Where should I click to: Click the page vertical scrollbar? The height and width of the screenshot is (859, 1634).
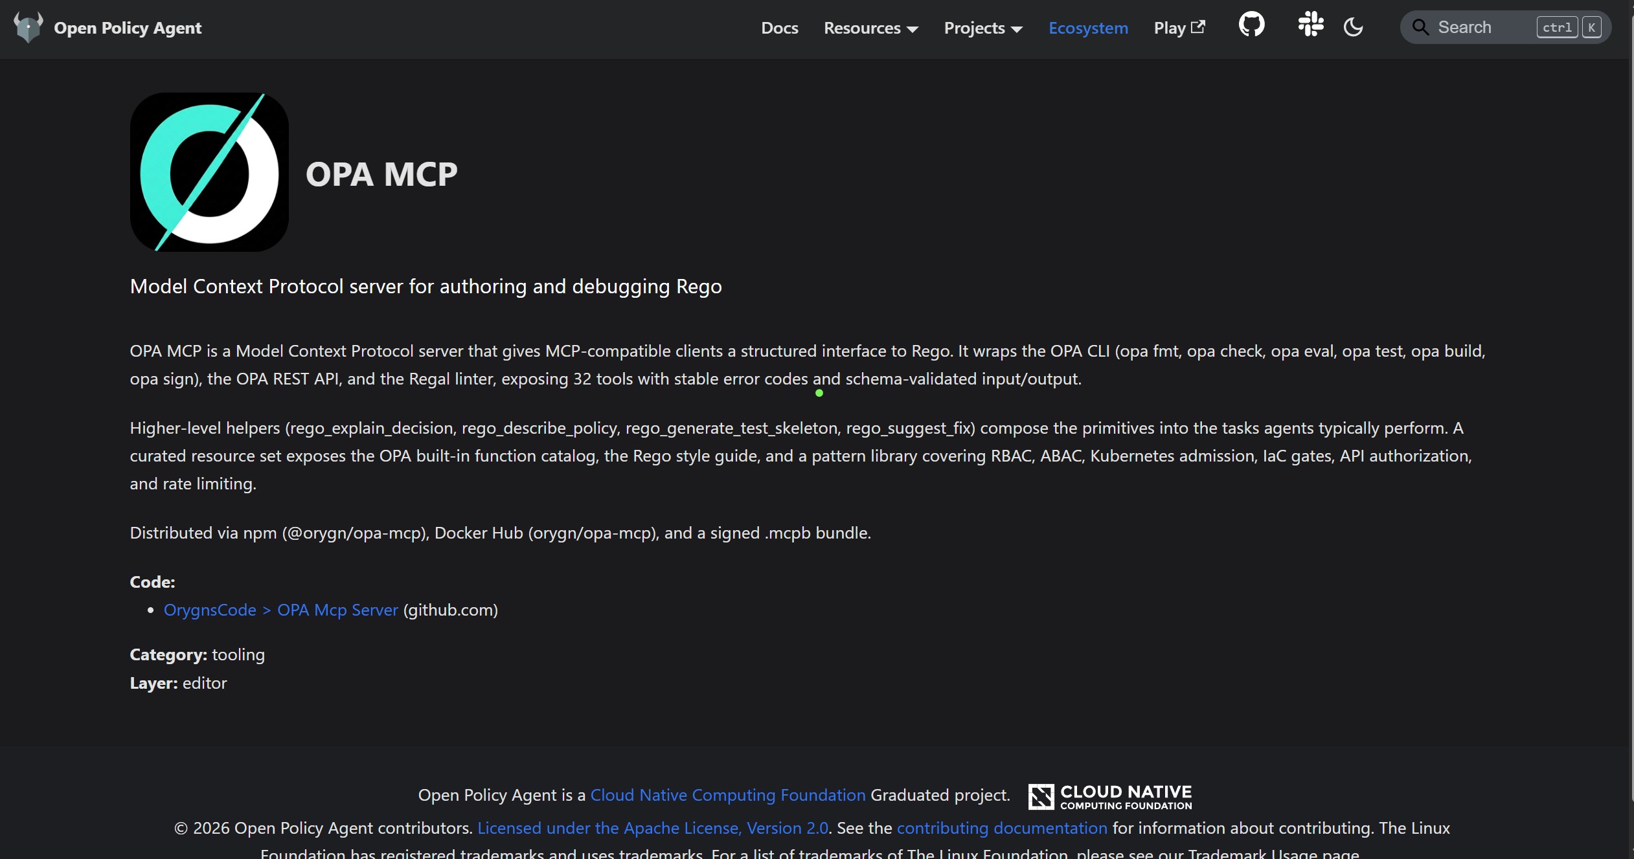coord(1631,408)
